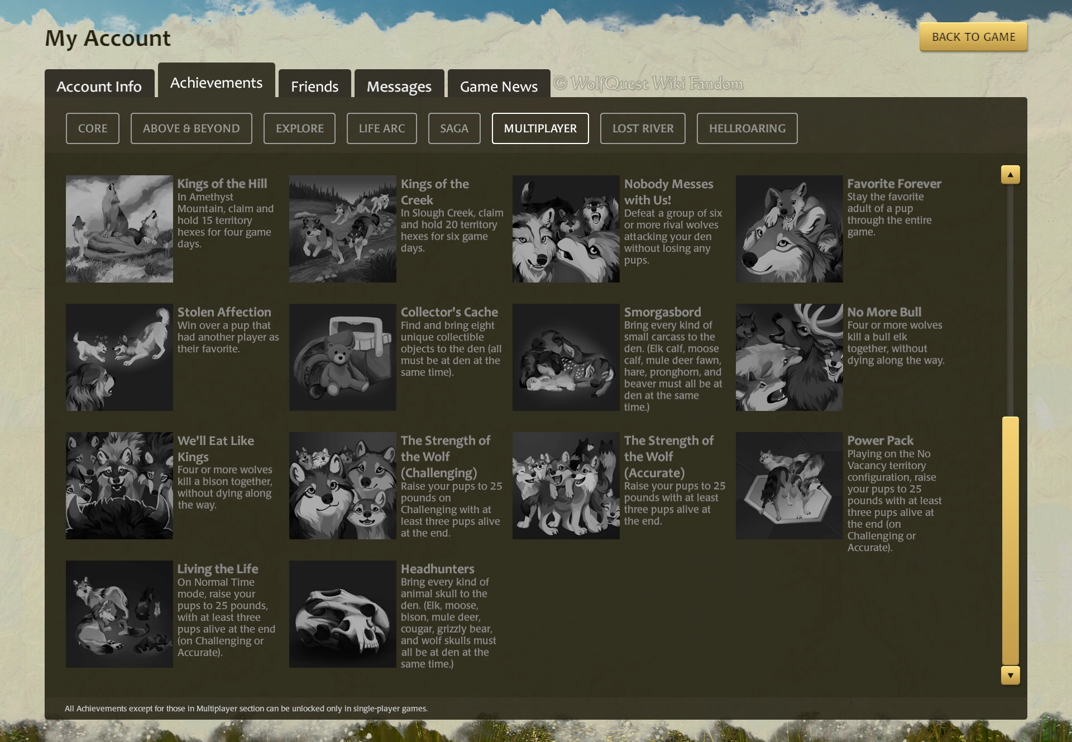Show the CORE achievements category
This screenshot has width=1072, height=742.
tap(93, 128)
